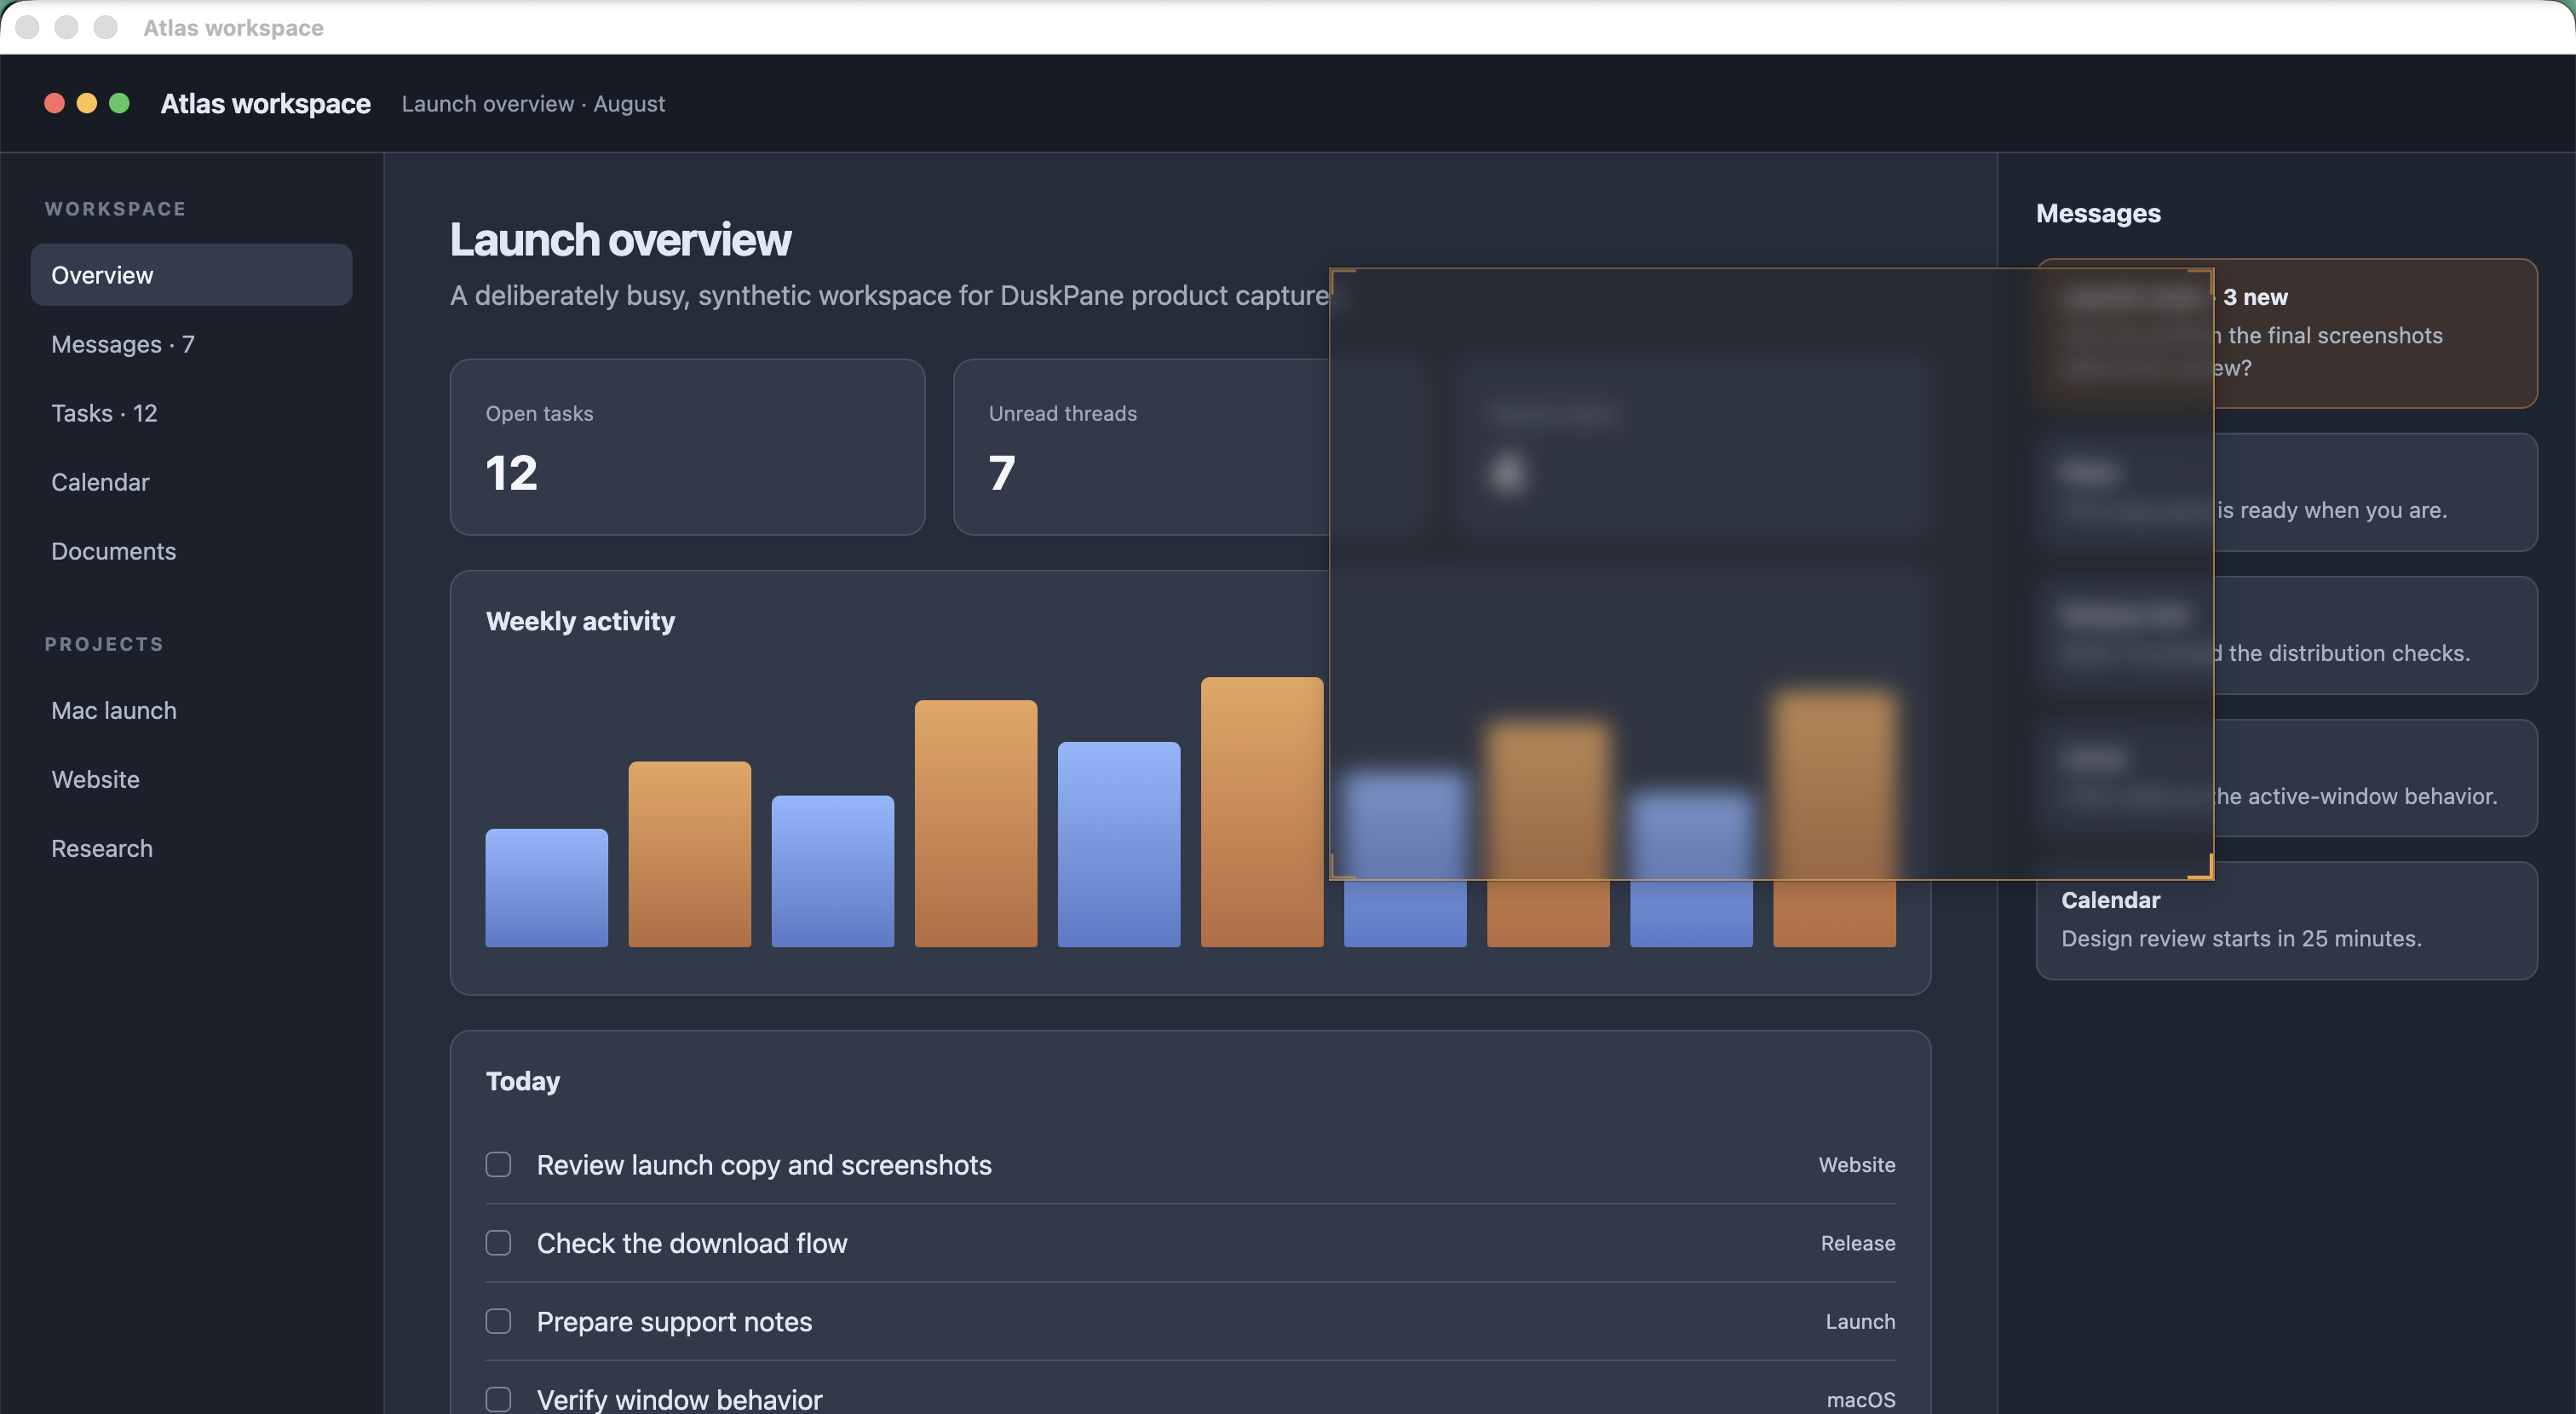Select the Mac launch project

point(191,710)
